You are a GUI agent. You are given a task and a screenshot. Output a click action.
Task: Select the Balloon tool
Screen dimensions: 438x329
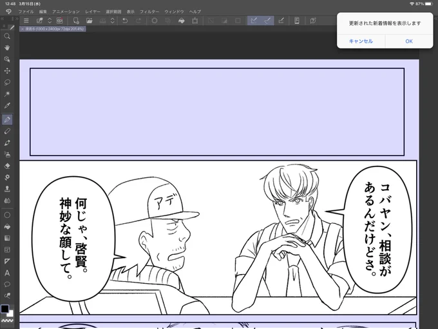click(x=7, y=284)
